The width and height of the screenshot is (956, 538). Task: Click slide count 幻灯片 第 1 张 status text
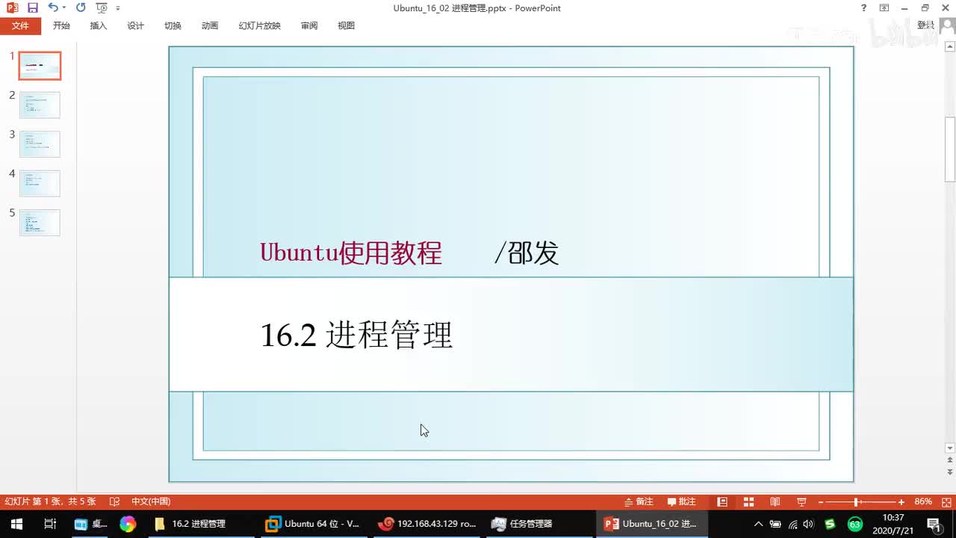pos(50,501)
